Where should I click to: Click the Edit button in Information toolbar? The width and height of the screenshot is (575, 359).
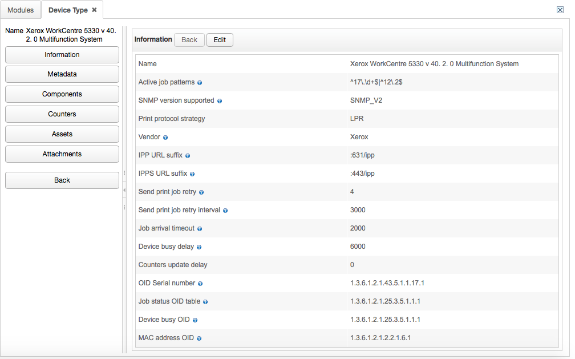(x=220, y=39)
